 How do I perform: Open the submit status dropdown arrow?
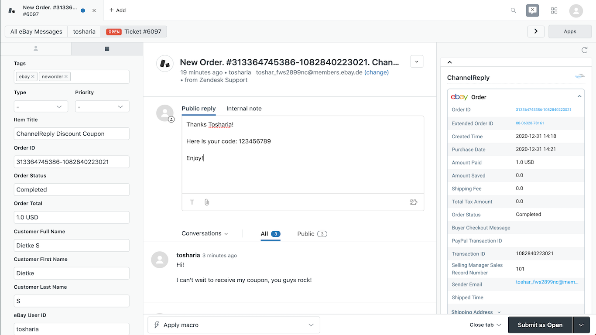tap(582, 325)
